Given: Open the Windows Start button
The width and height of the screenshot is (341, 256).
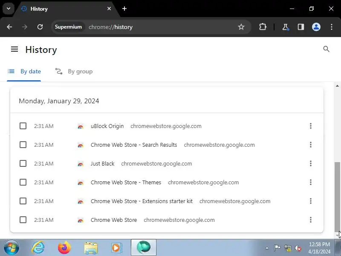Looking at the screenshot, I should point(12,248).
